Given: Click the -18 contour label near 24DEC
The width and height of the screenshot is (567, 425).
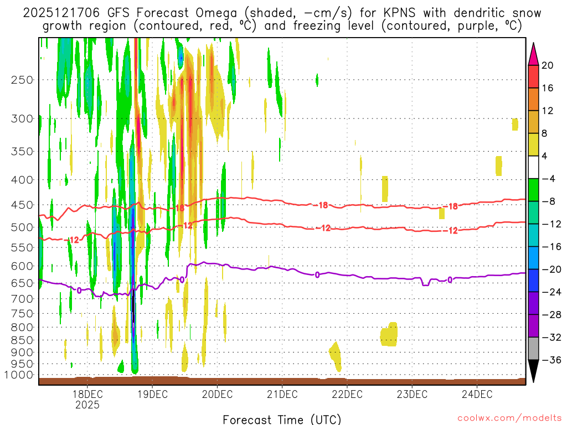Looking at the screenshot, I should [x=451, y=206].
